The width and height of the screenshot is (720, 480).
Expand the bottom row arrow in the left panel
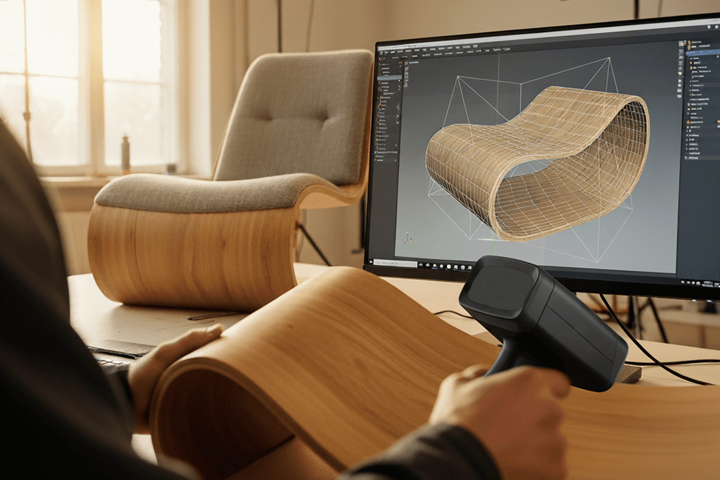[x=396, y=160]
